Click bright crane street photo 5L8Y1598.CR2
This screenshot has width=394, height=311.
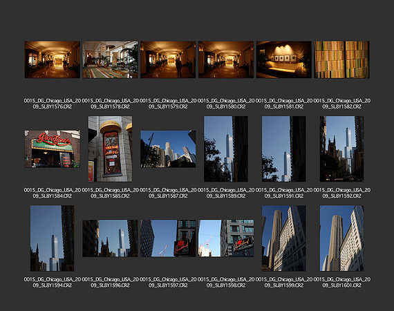coord(226,238)
